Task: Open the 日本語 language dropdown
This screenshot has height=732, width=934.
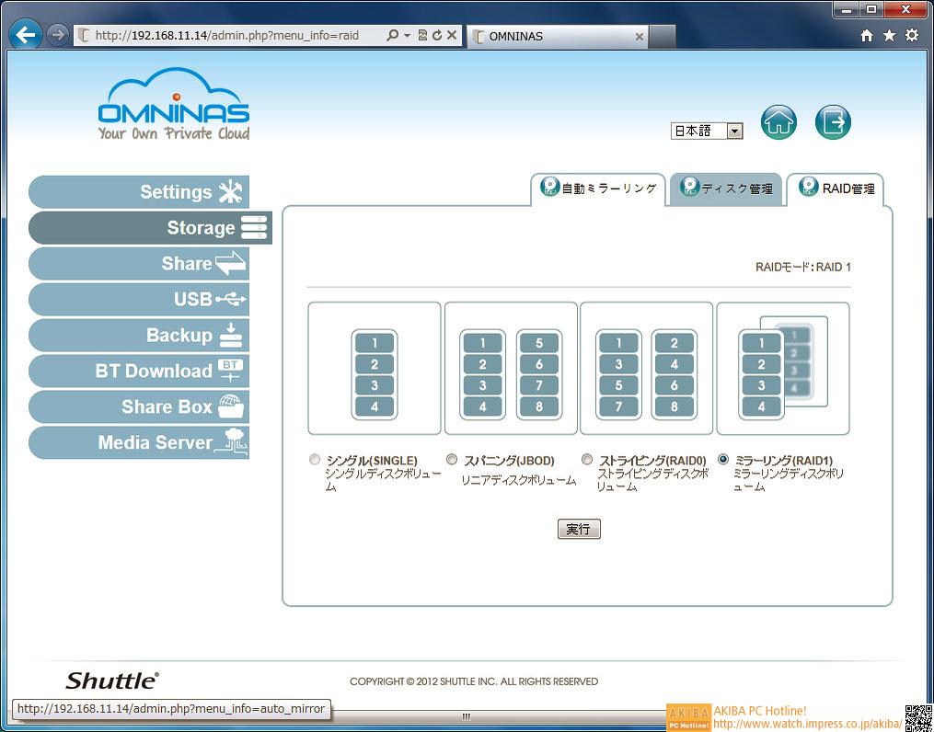Action: click(706, 132)
